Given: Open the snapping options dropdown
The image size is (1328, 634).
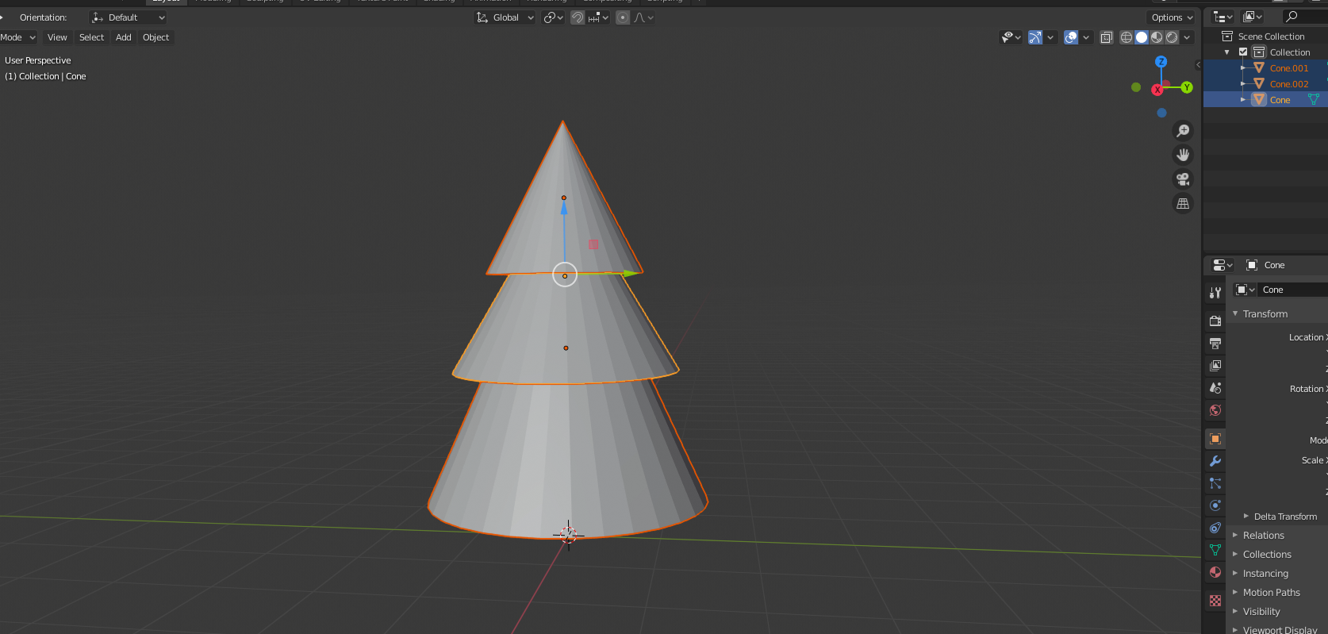Looking at the screenshot, I should pyautogui.click(x=598, y=17).
